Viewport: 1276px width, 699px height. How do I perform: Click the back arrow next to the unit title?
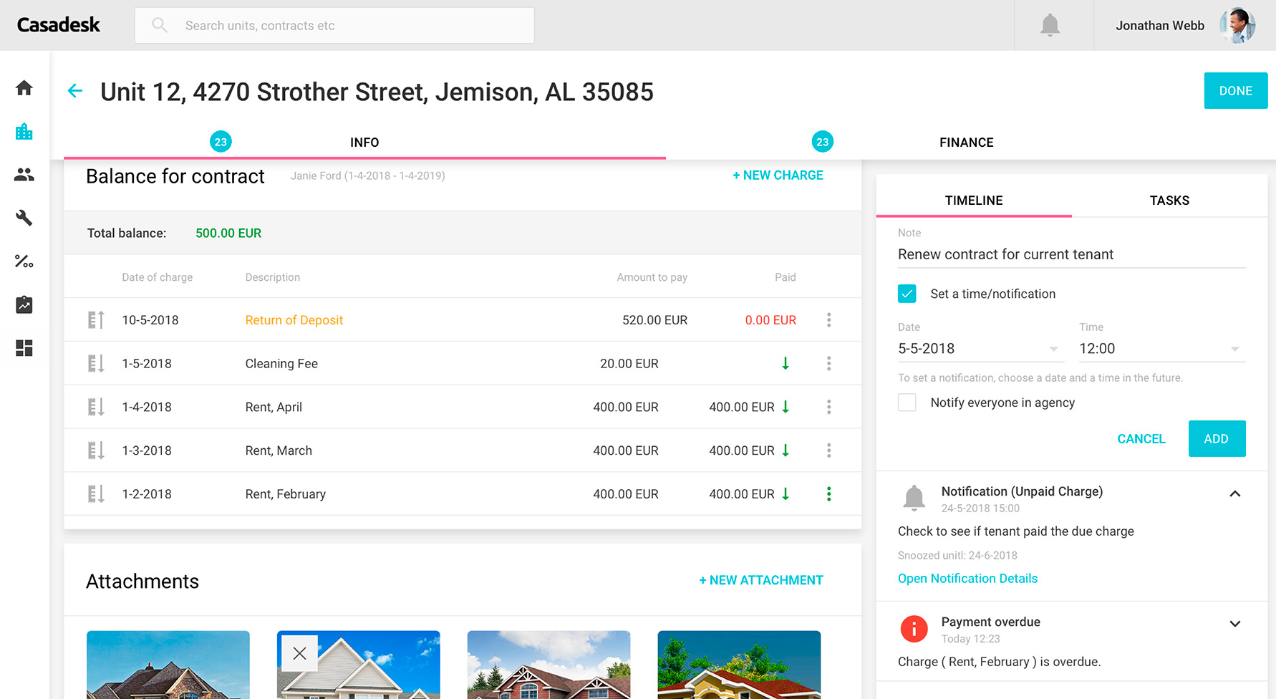[75, 91]
